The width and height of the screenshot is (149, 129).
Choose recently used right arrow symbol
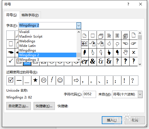tap(76, 80)
